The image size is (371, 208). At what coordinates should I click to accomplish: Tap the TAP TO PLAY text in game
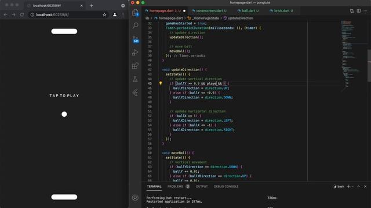tap(64, 95)
